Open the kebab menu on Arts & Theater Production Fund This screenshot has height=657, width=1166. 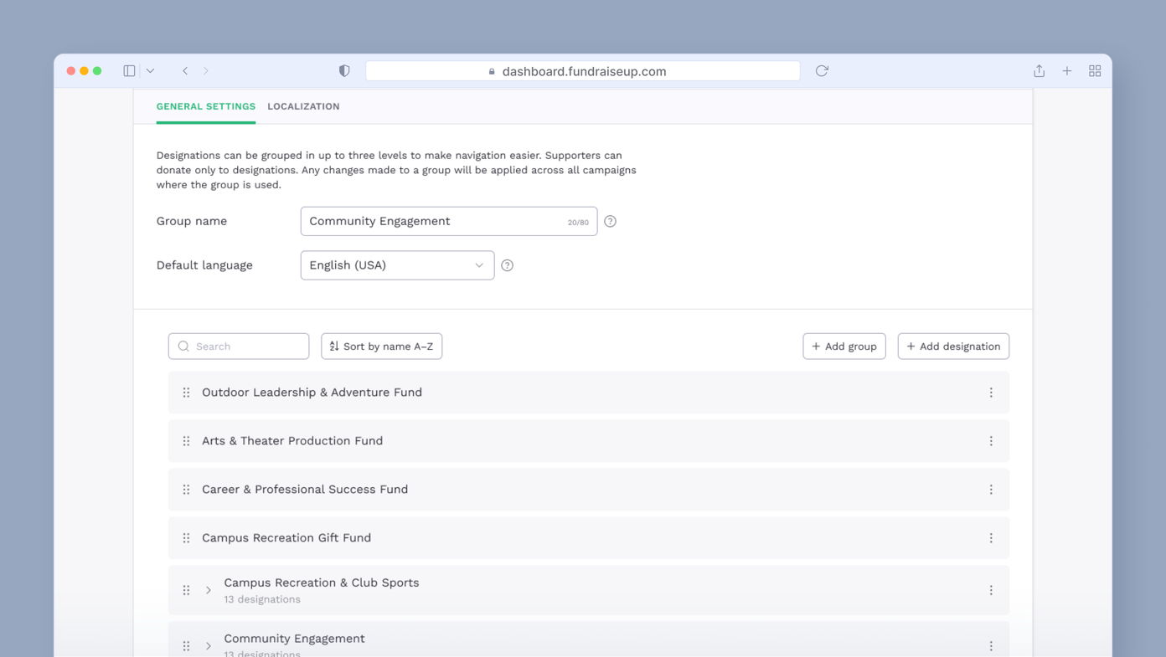coord(991,440)
